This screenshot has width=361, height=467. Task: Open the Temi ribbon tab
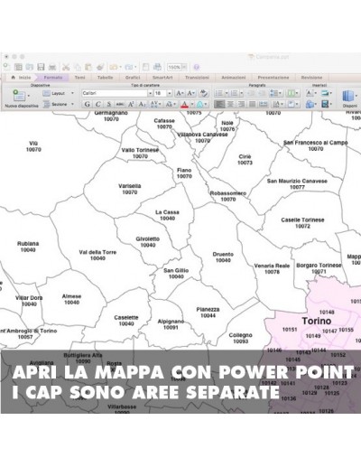(x=80, y=78)
